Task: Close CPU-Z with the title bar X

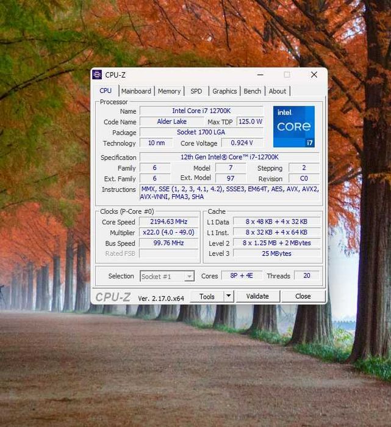Action: (314, 75)
